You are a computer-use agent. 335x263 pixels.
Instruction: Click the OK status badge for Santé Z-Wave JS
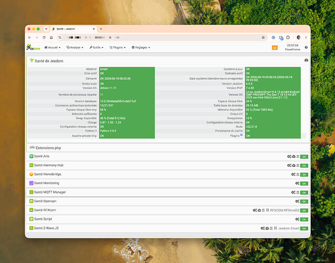coord(304,228)
